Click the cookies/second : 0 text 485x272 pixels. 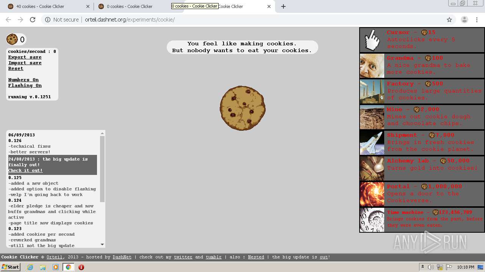point(32,51)
